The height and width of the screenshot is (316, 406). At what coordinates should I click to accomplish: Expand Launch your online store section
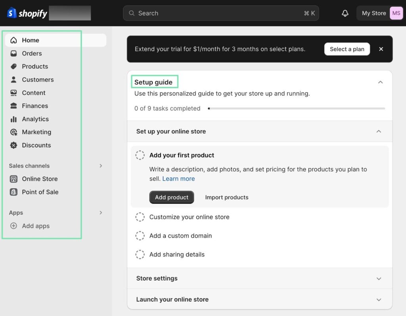[379, 300]
